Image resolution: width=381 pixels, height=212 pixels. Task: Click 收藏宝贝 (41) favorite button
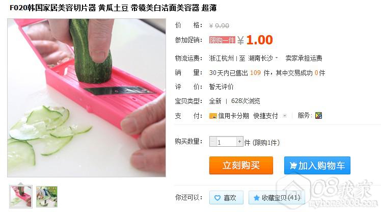(277, 198)
